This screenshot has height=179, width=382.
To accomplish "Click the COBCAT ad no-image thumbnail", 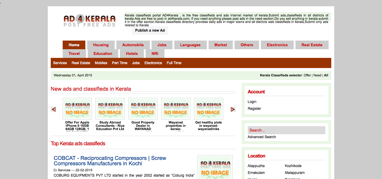I will 215,167.
